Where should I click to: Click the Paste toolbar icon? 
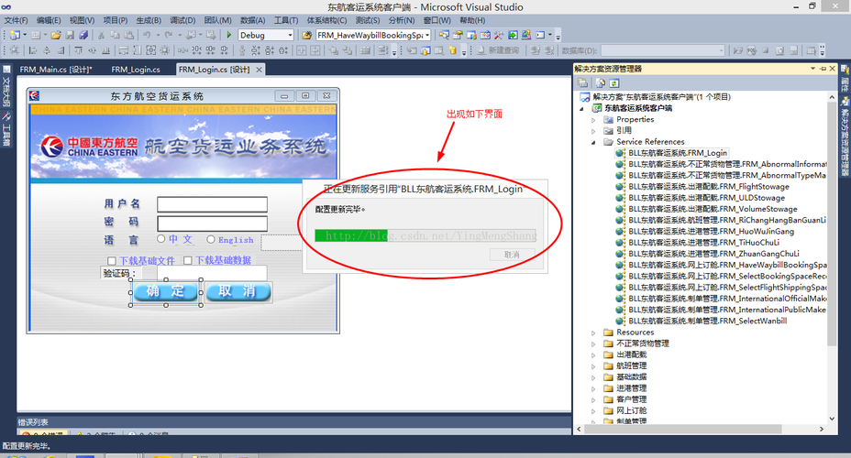click(128, 35)
